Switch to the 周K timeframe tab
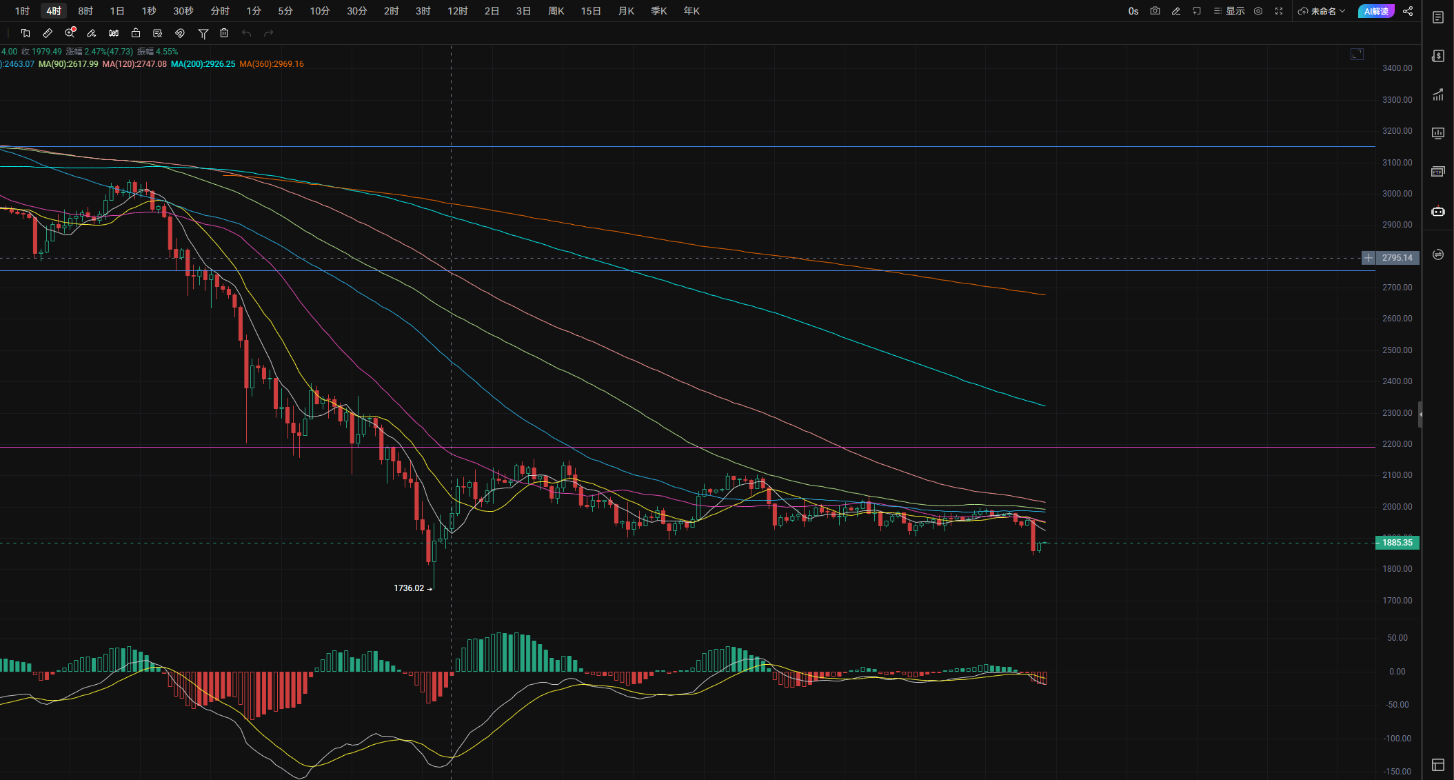Image resolution: width=1454 pixels, height=780 pixels. [556, 11]
